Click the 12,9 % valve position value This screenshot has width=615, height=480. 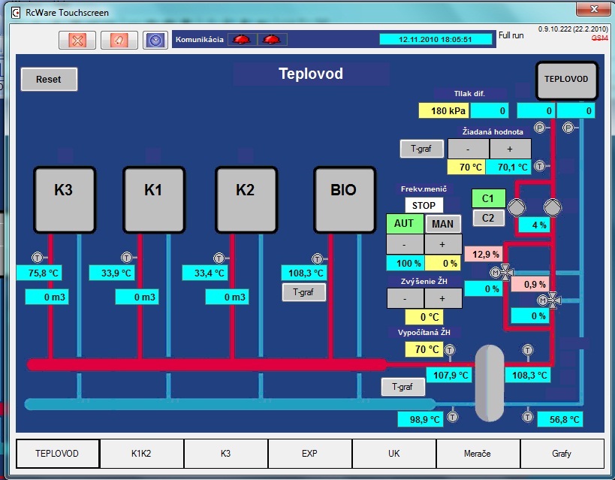[x=484, y=255]
